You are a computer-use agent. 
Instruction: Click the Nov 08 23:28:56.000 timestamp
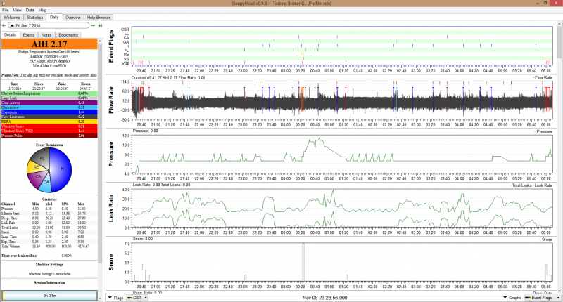click(x=324, y=298)
